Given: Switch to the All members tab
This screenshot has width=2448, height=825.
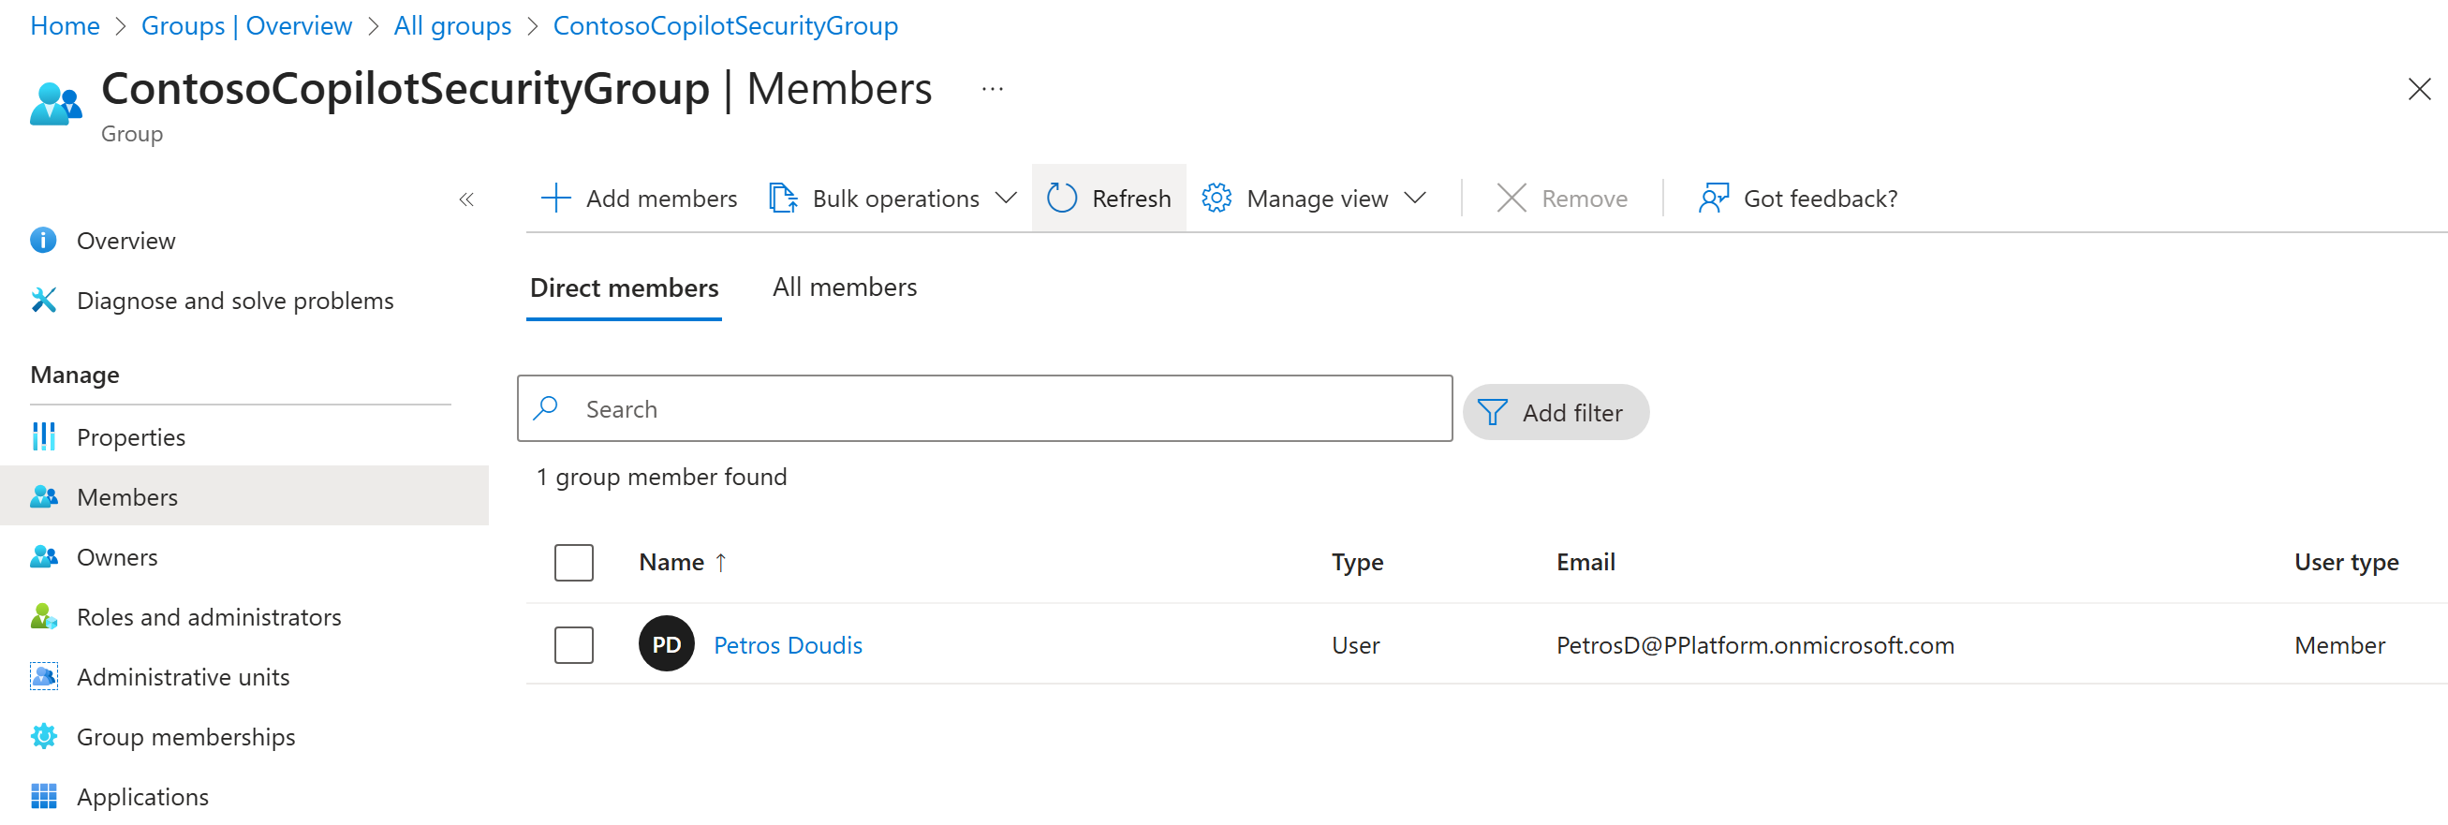Looking at the screenshot, I should [844, 287].
